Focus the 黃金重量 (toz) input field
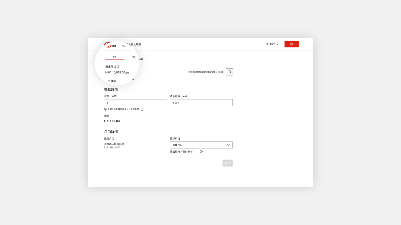Viewport: 401px width, 225px height. click(x=201, y=103)
